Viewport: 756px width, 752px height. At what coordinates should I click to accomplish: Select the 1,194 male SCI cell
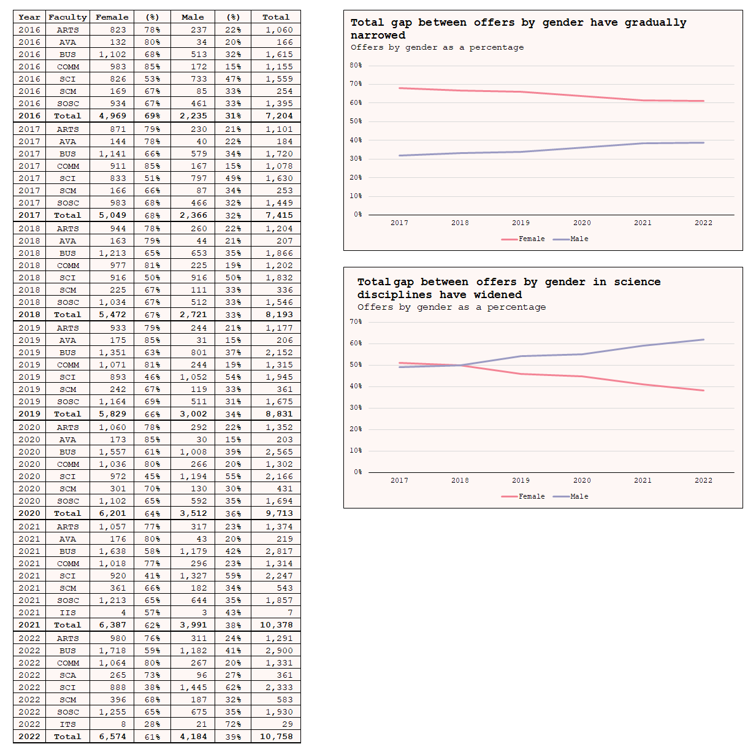point(193,477)
